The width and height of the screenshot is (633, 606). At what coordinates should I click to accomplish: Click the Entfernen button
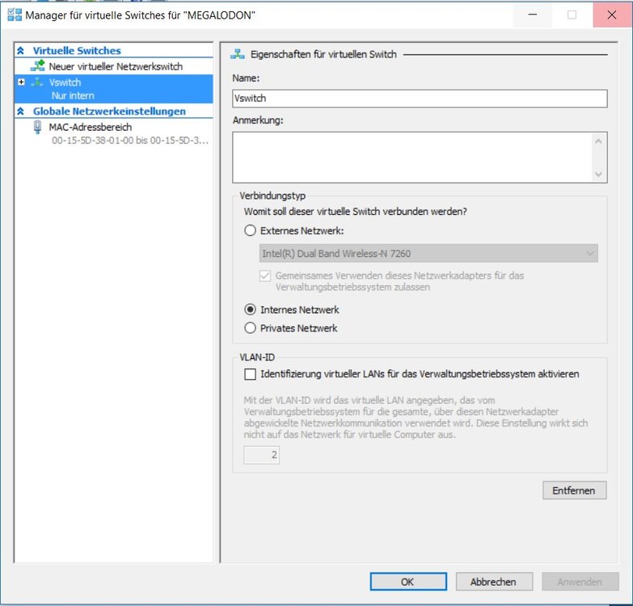coord(574,490)
